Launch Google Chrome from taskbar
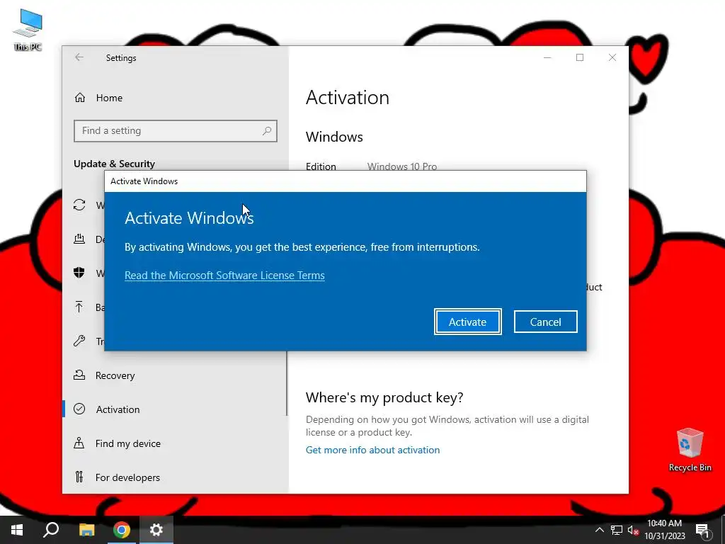 pyautogui.click(x=122, y=530)
